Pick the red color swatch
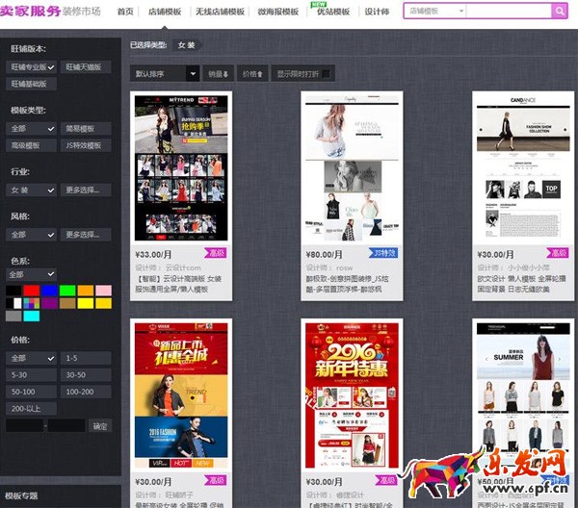The height and width of the screenshot is (508, 578). 31,290
